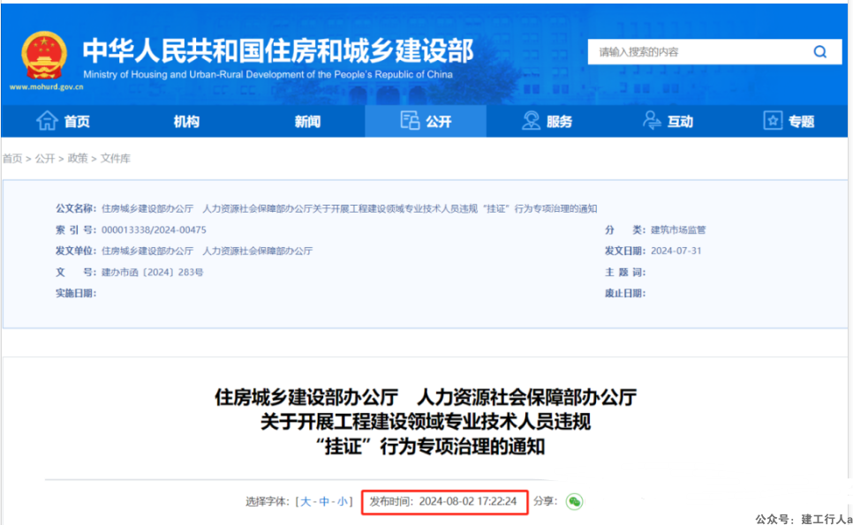Set font size to 小
The width and height of the screenshot is (853, 525).
tap(342, 502)
